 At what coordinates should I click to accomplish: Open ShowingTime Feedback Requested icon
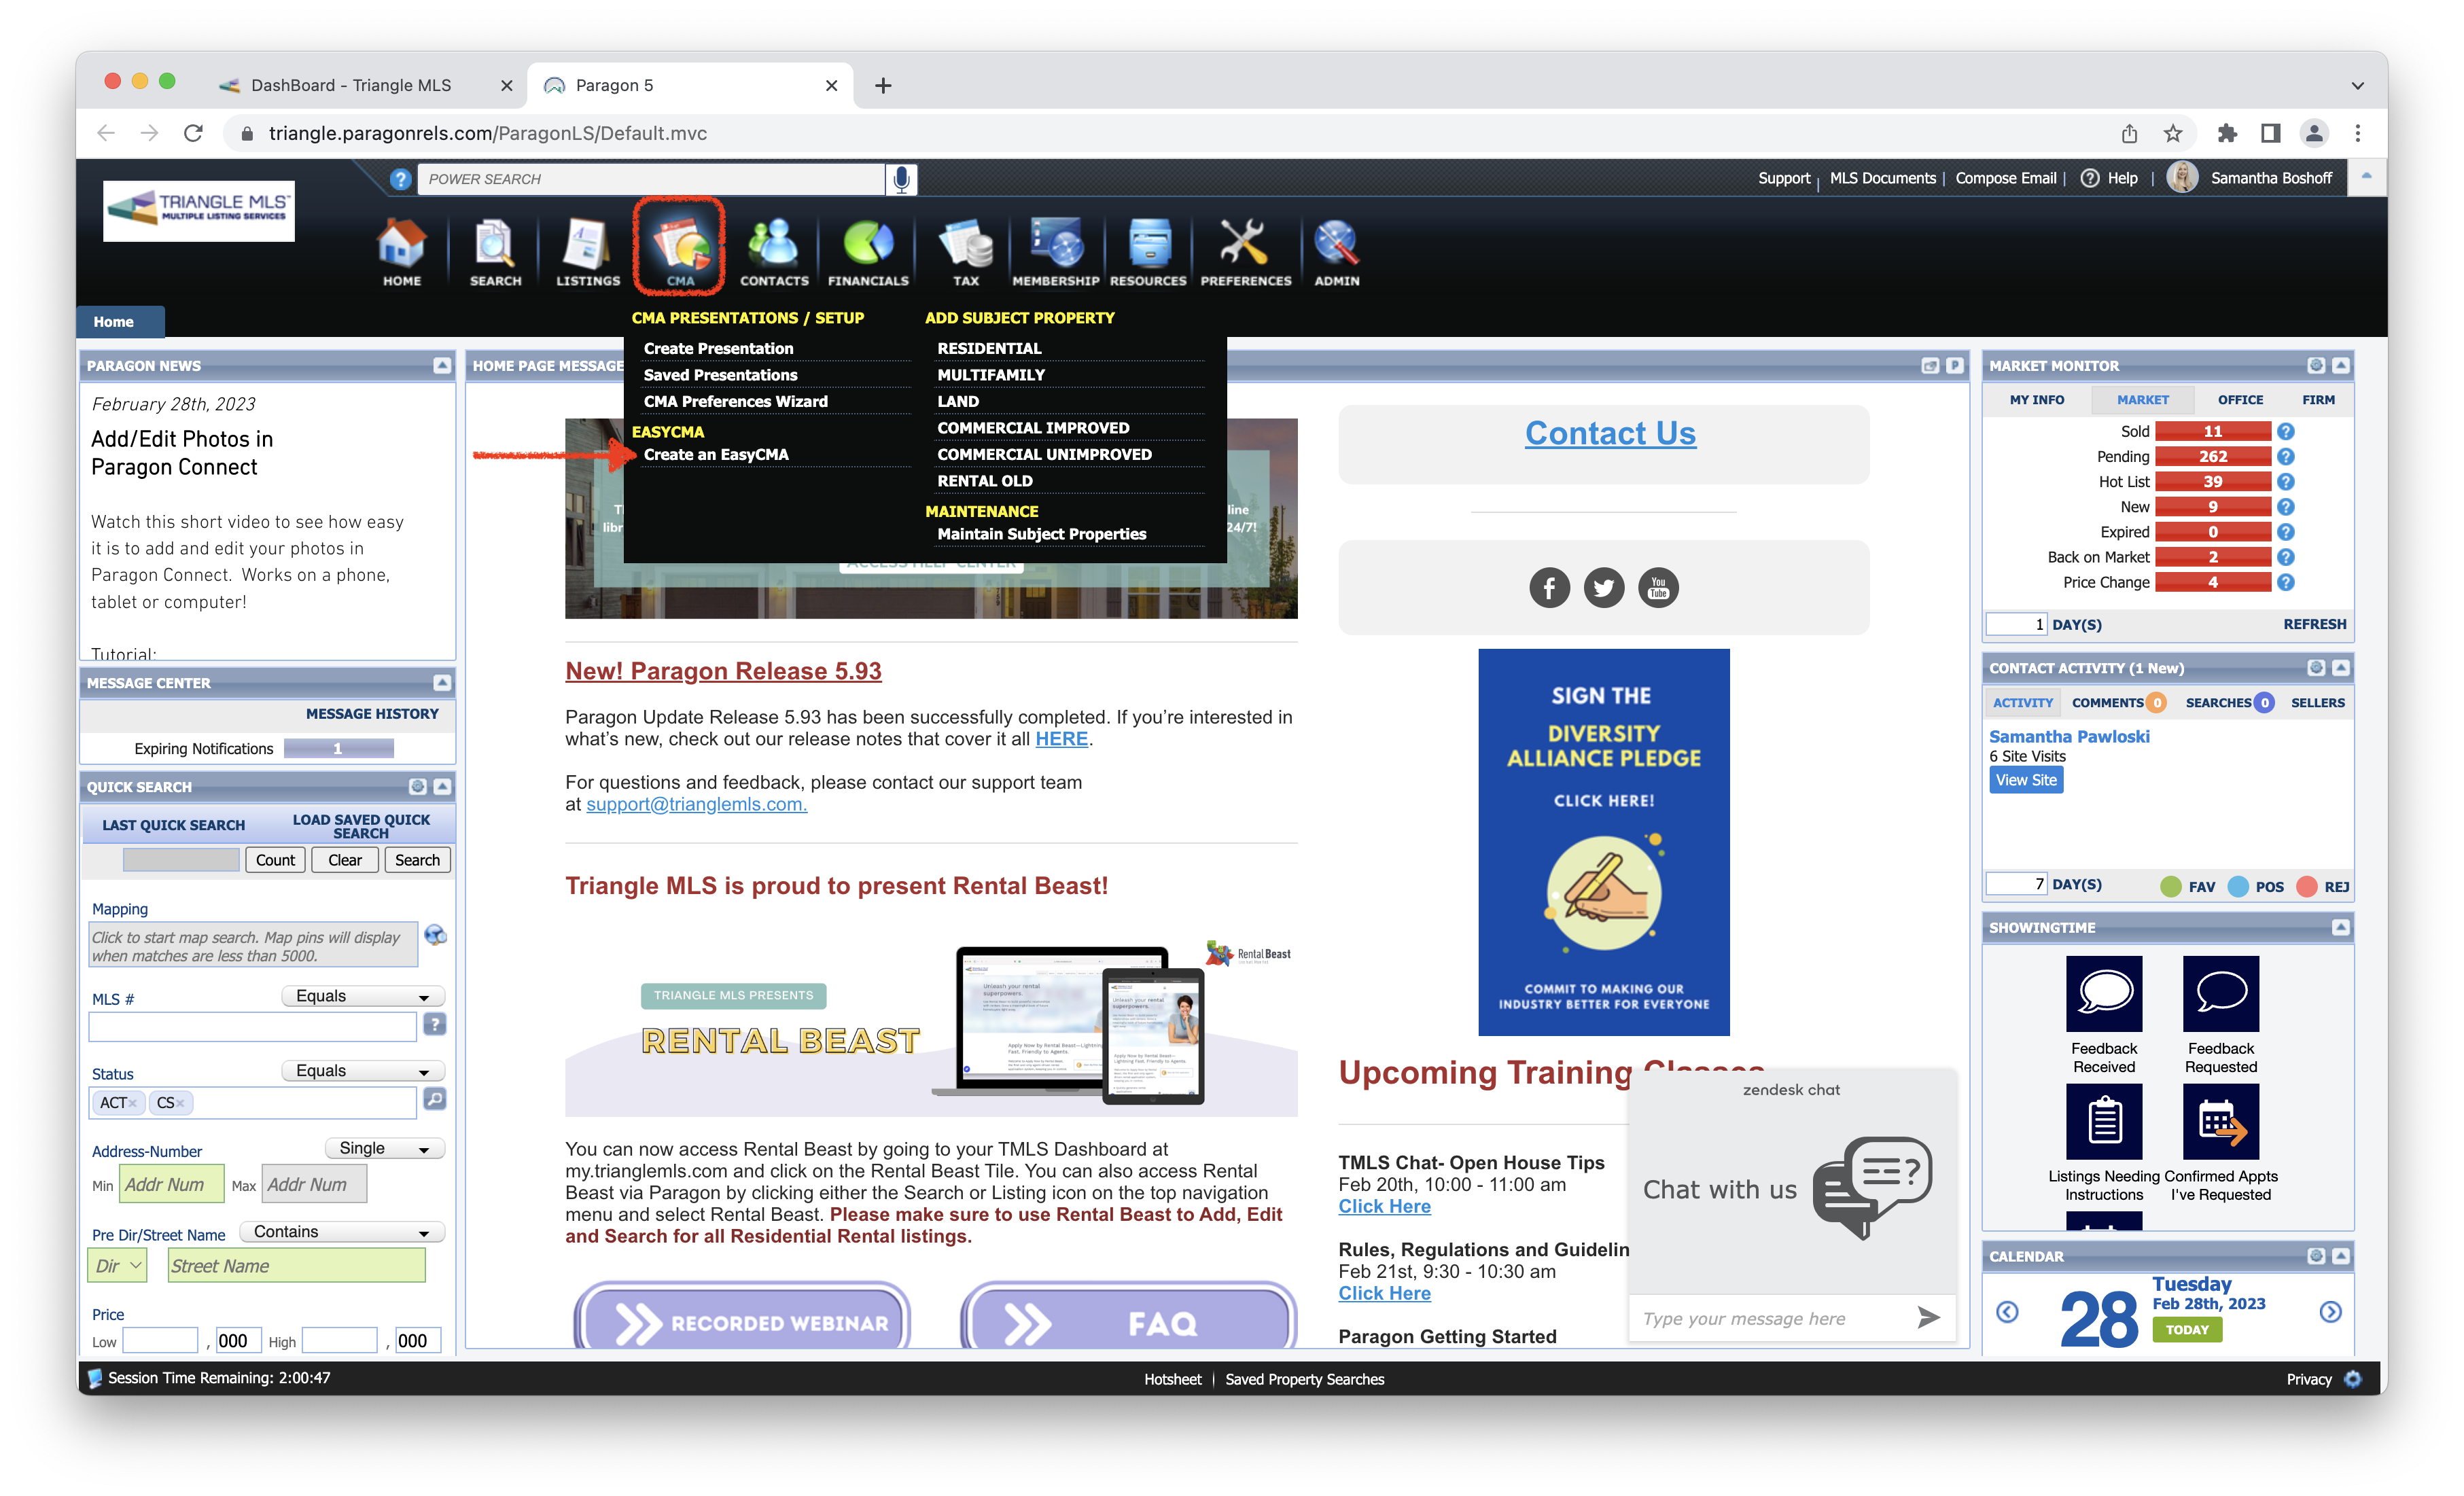[2220, 993]
